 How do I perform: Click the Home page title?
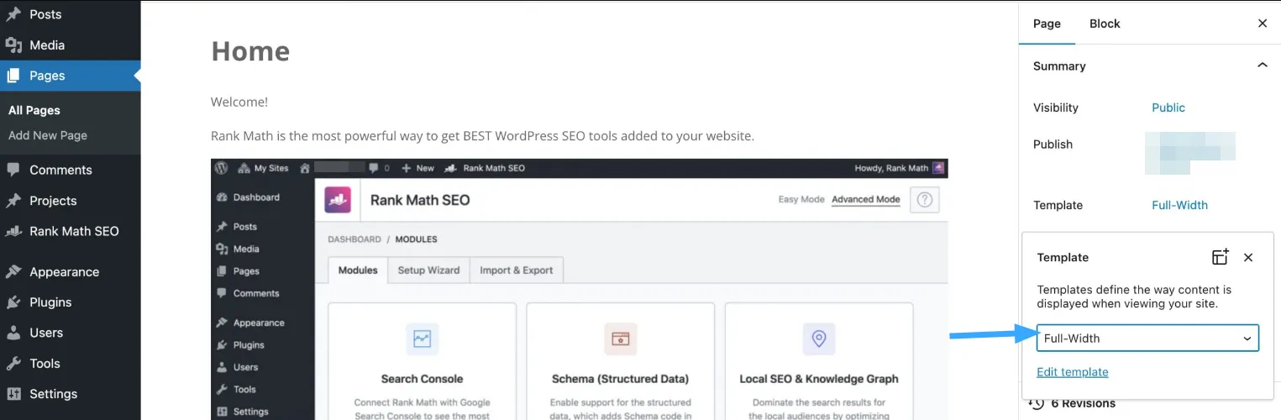point(250,51)
